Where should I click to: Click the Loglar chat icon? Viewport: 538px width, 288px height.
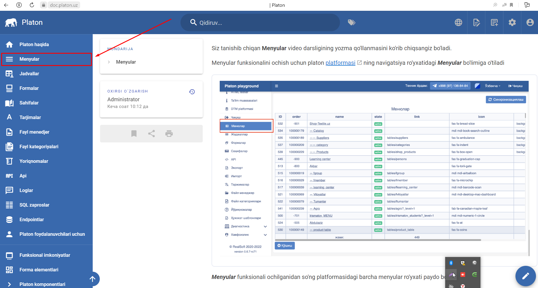[9, 190]
